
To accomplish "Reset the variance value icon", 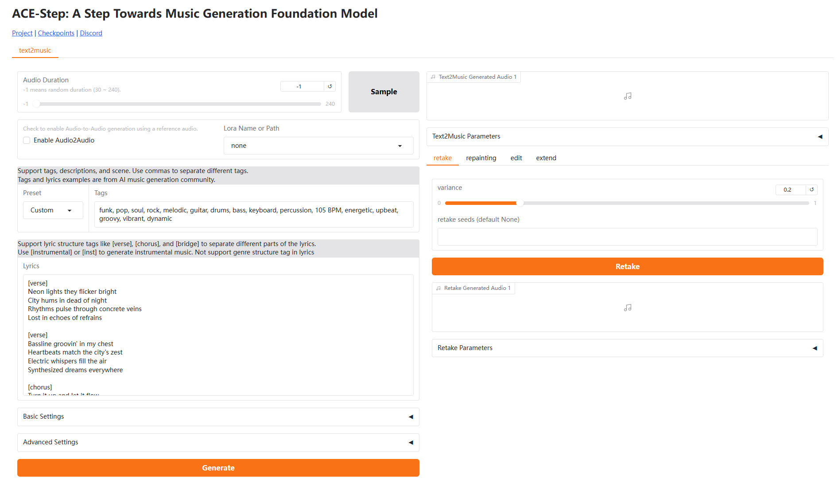I will tap(811, 190).
